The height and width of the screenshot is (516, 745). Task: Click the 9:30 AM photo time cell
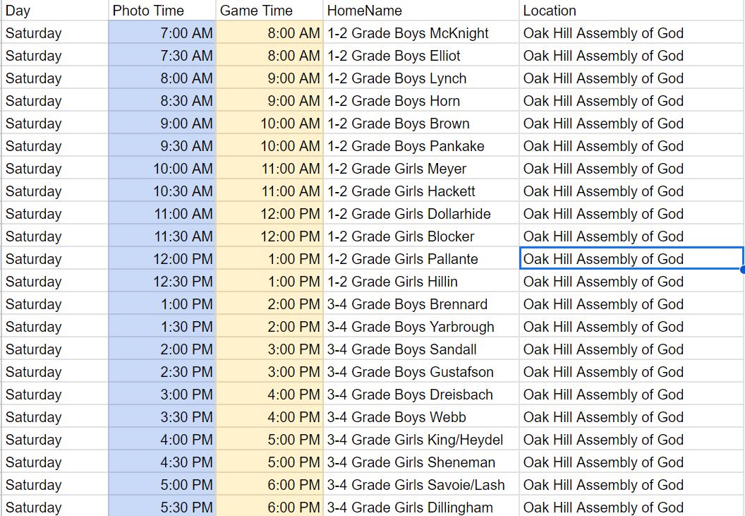pyautogui.click(x=162, y=146)
